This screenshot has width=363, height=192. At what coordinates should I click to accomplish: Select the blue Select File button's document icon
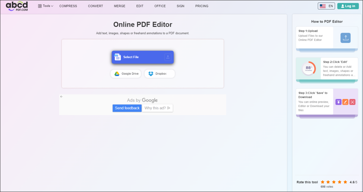coord(118,57)
